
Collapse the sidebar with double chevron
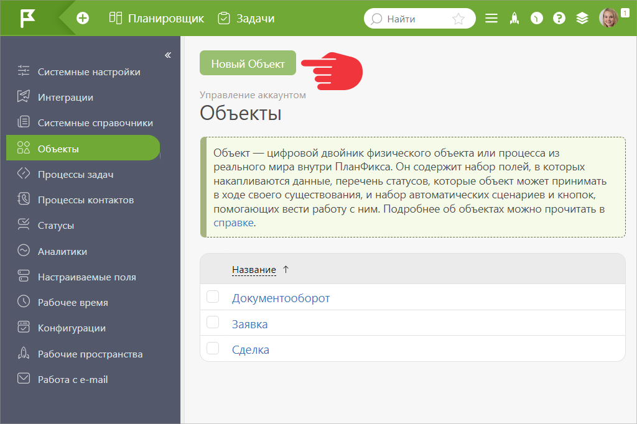point(168,55)
